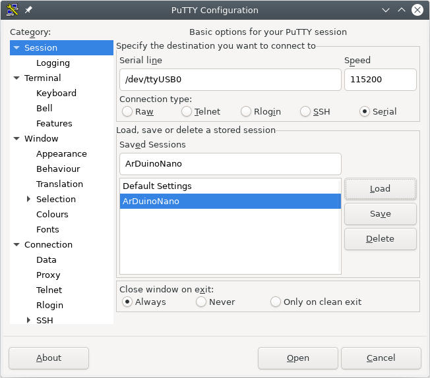Open the Logging category
This screenshot has height=378, width=430.
[x=53, y=63]
